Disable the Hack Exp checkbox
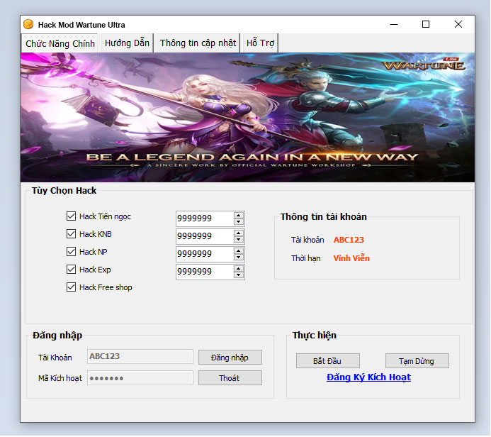Image resolution: width=491 pixels, height=437 pixels. point(71,270)
